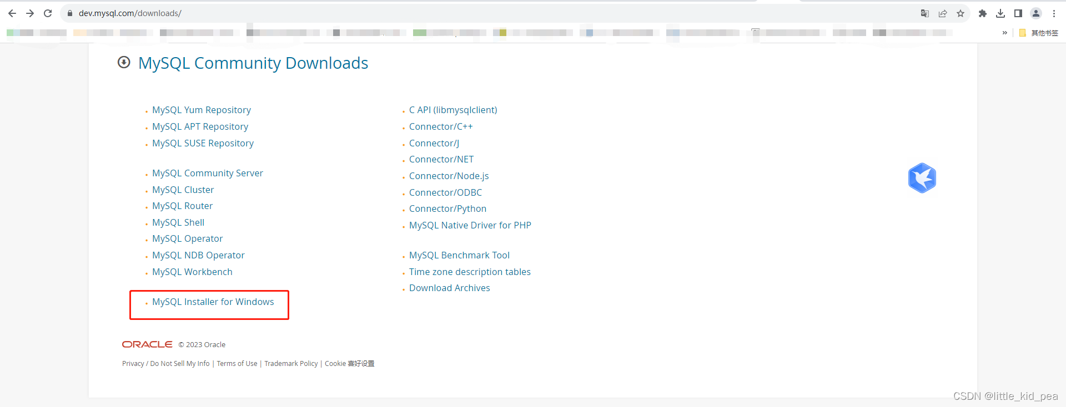
Task: Open MySQL SUSE Repository link
Action: (x=203, y=143)
